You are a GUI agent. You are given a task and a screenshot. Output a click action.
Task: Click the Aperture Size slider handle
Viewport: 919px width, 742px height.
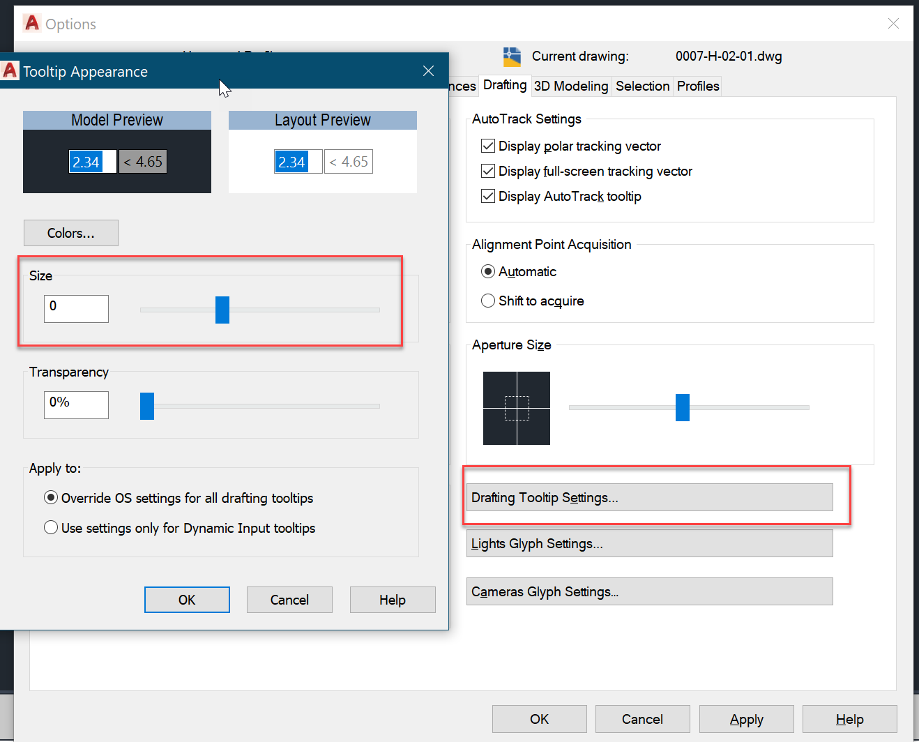tap(682, 407)
